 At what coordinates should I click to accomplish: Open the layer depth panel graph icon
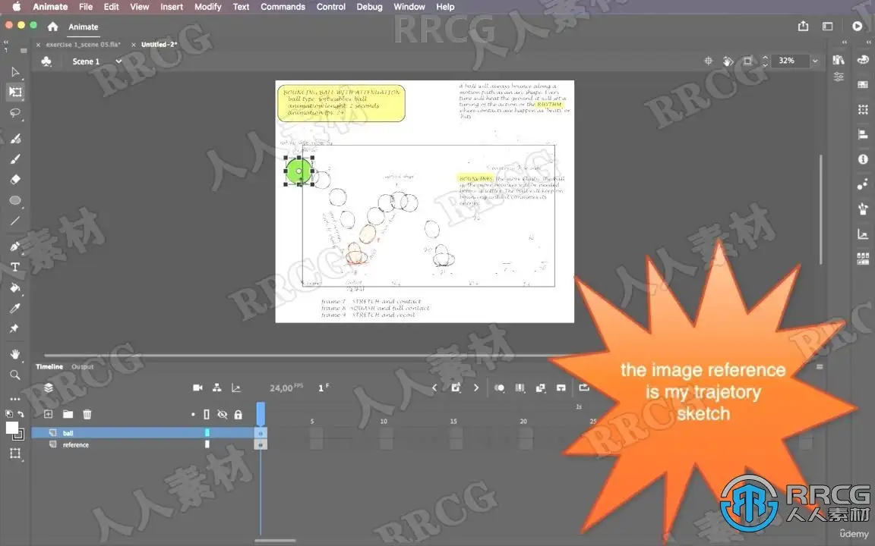point(236,388)
